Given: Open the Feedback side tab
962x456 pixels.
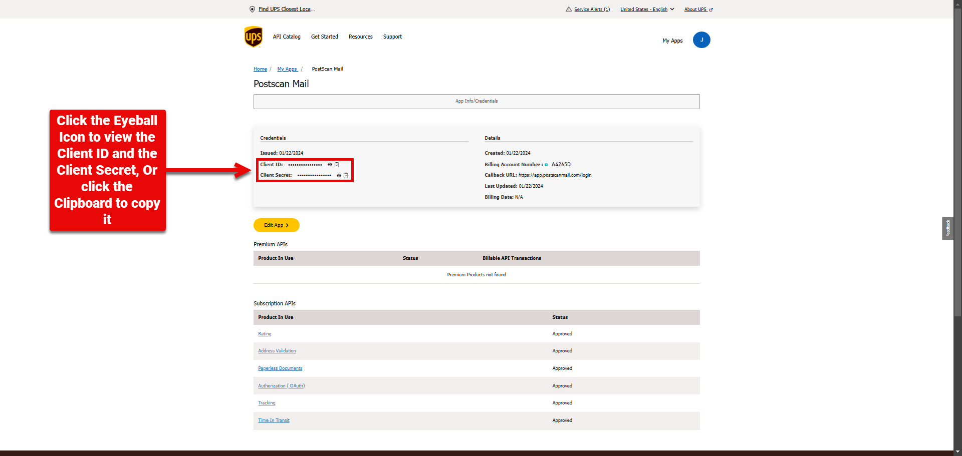Looking at the screenshot, I should (x=947, y=228).
